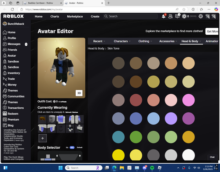Select the R6 body type option

(67, 147)
